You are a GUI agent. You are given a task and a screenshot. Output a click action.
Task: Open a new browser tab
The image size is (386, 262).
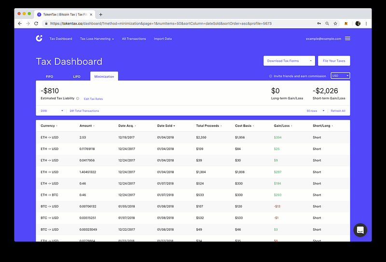(x=100, y=14)
